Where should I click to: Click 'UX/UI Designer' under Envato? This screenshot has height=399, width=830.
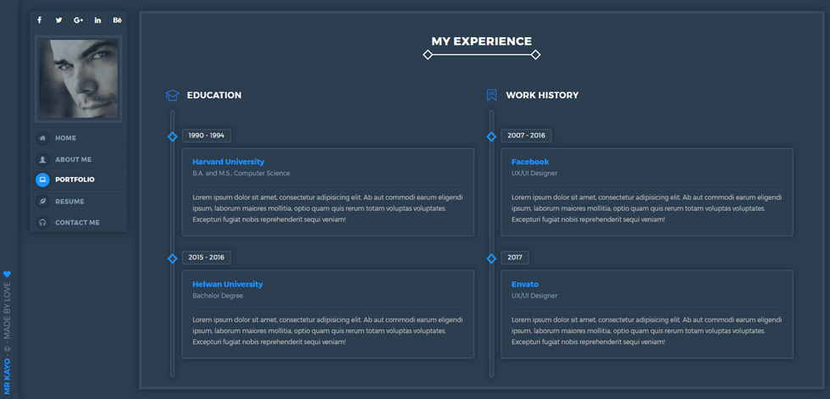534,296
